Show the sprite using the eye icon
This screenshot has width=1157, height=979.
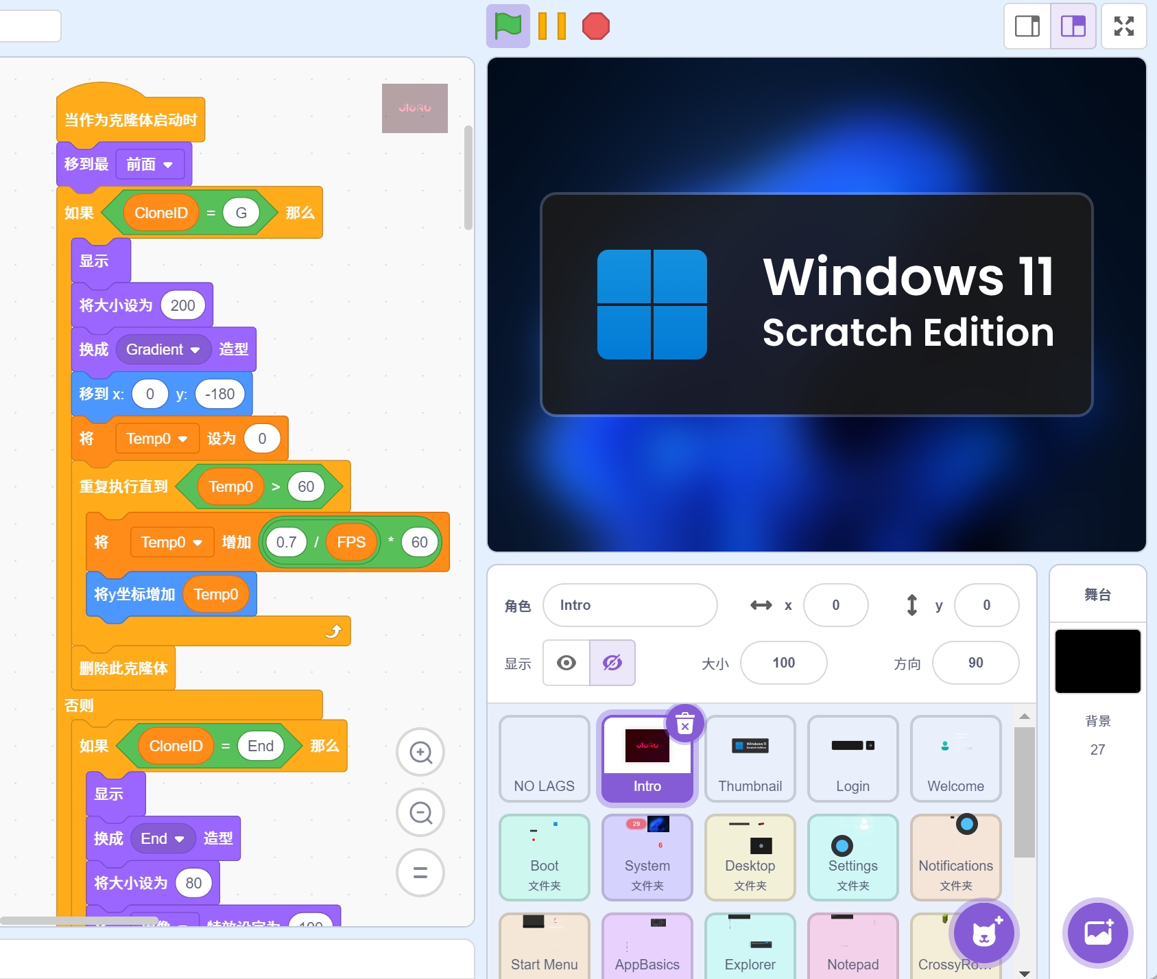[x=566, y=663]
